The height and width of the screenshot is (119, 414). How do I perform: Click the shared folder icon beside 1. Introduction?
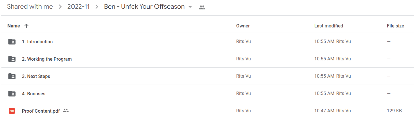coord(12,42)
